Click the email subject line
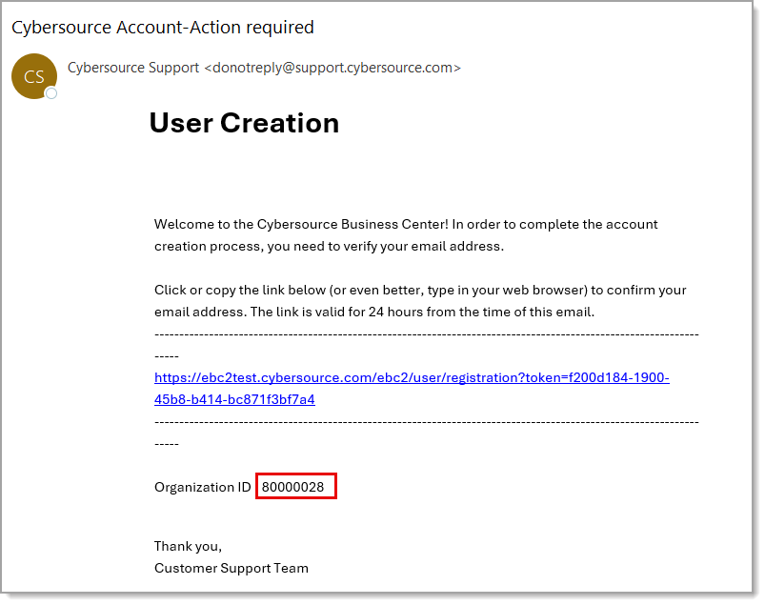The width and height of the screenshot is (765, 605). [163, 28]
